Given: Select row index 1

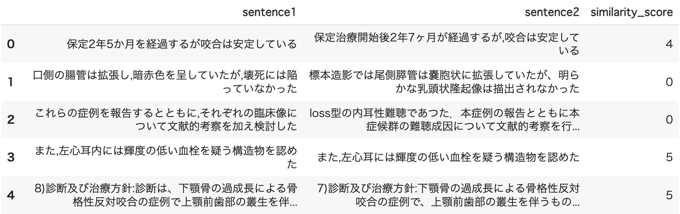Looking at the screenshot, I should tap(11, 82).
